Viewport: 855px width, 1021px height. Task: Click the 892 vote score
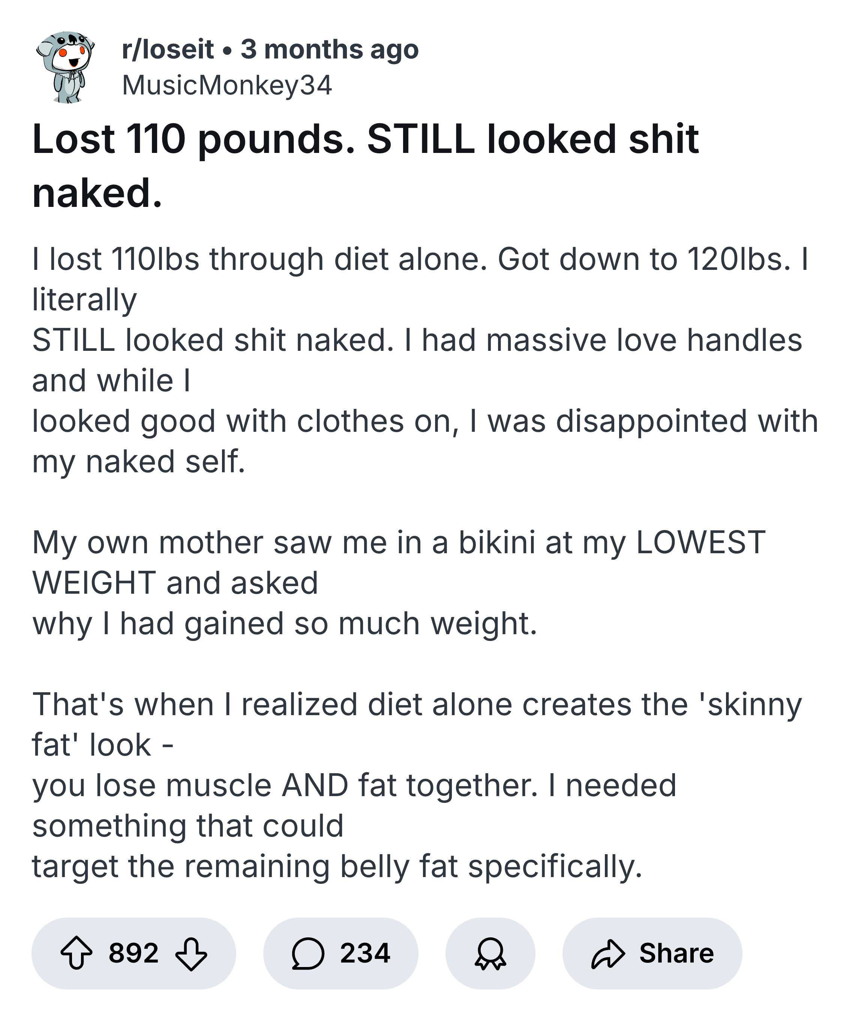134,953
